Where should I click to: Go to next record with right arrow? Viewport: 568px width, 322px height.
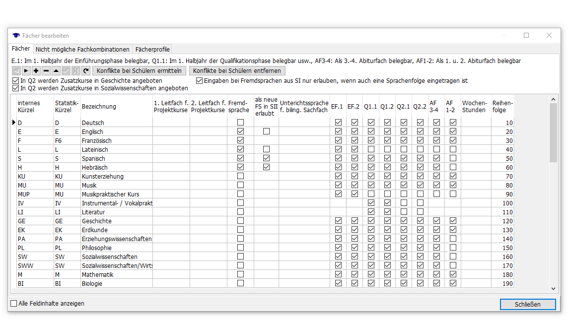pyautogui.click(x=26, y=70)
